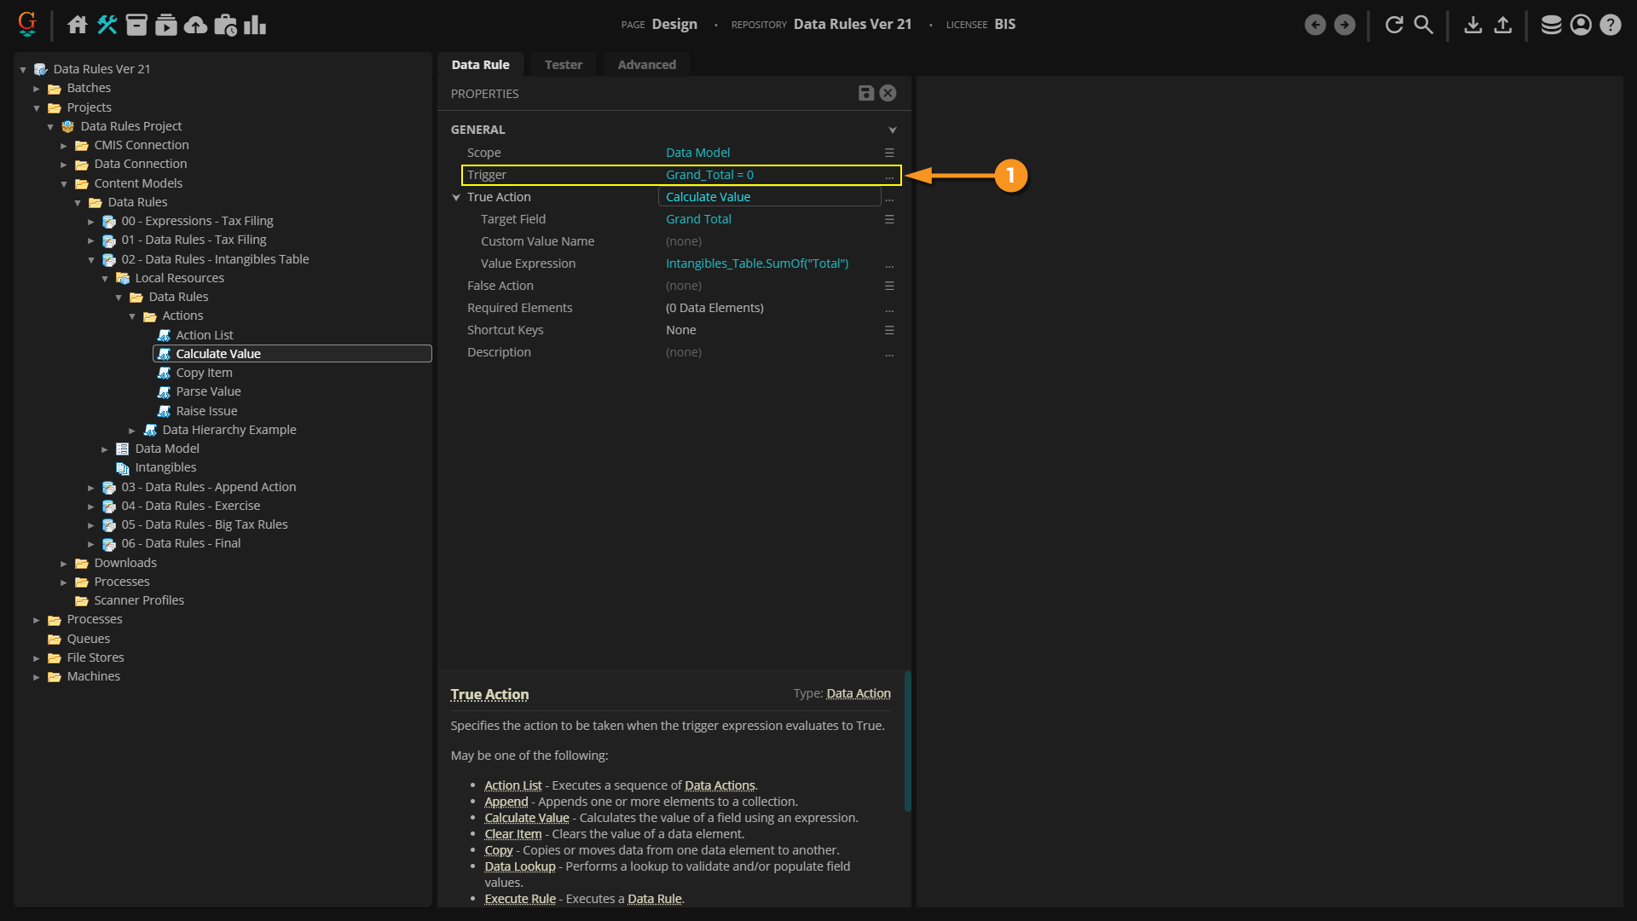Open the Shortcut Keys dropdown menu

click(x=889, y=330)
